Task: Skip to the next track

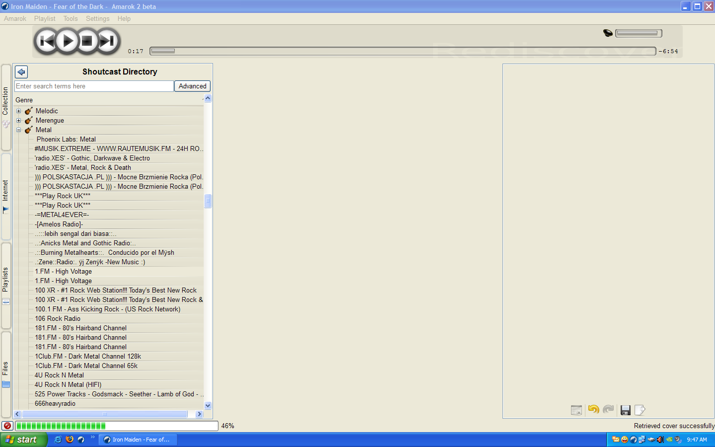Action: click(x=107, y=41)
